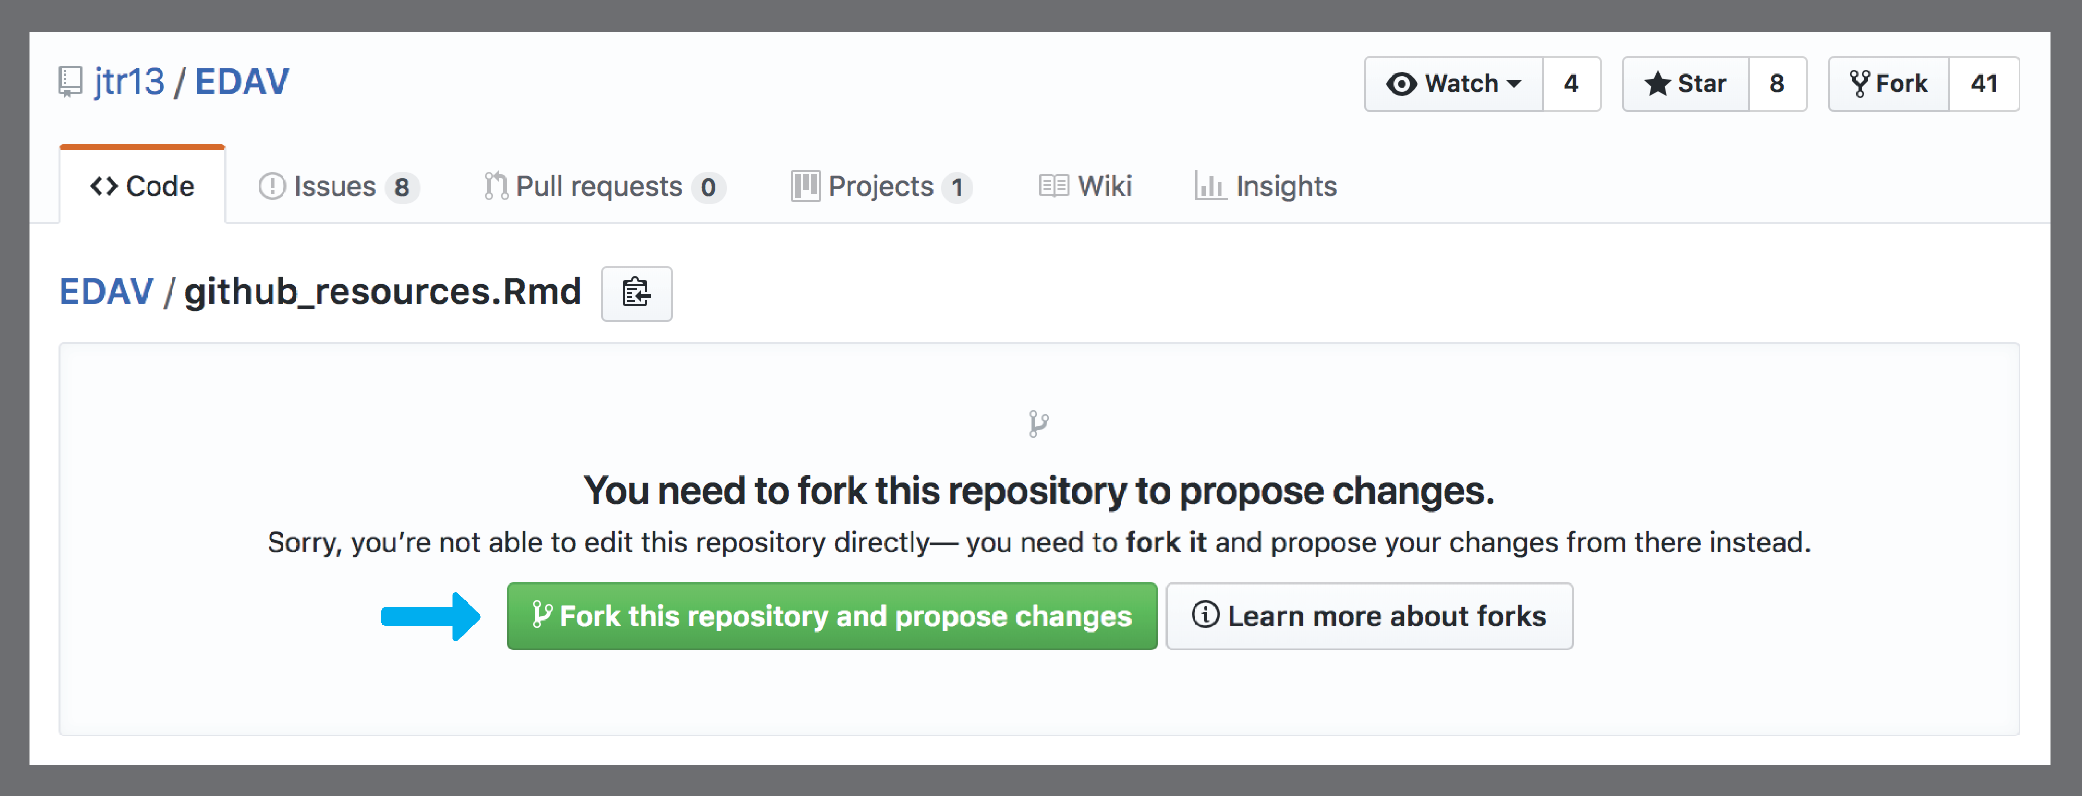Click the EDAV breadcrumb link before filename
The image size is (2082, 796).
tap(106, 291)
